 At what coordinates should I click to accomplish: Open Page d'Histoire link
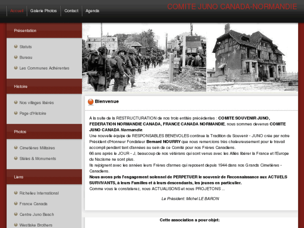33,113
